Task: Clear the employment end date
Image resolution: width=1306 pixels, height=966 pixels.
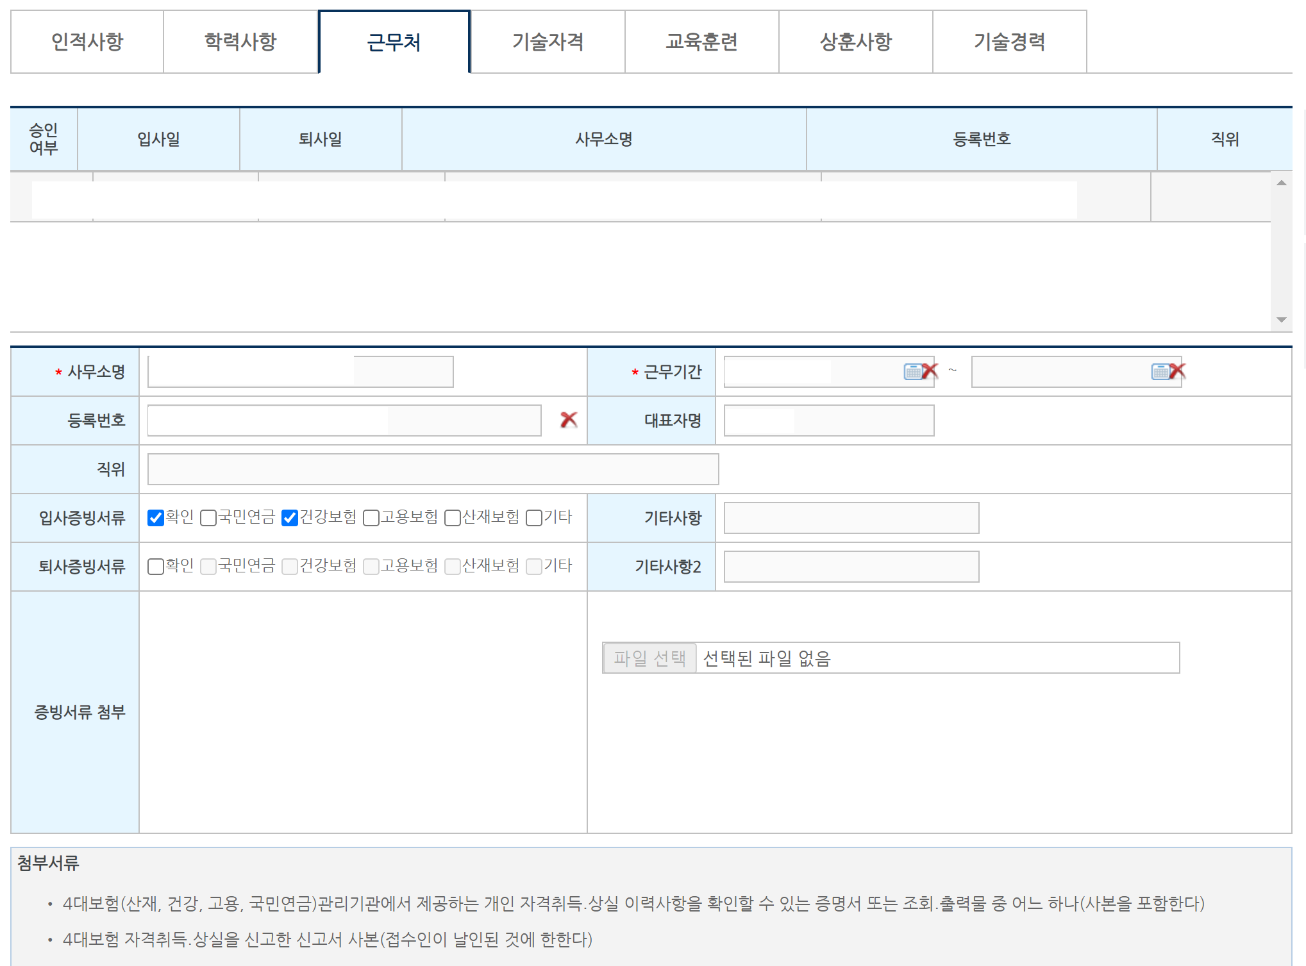Action: pos(1178,371)
